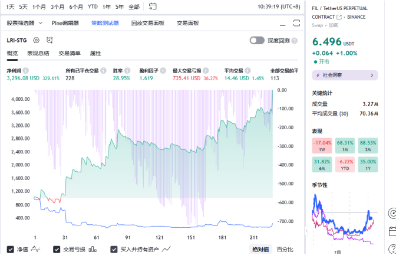The height and width of the screenshot is (275, 396).
Task: Uncheck the 交易亏损 checkbox
Action: [x=57, y=249]
